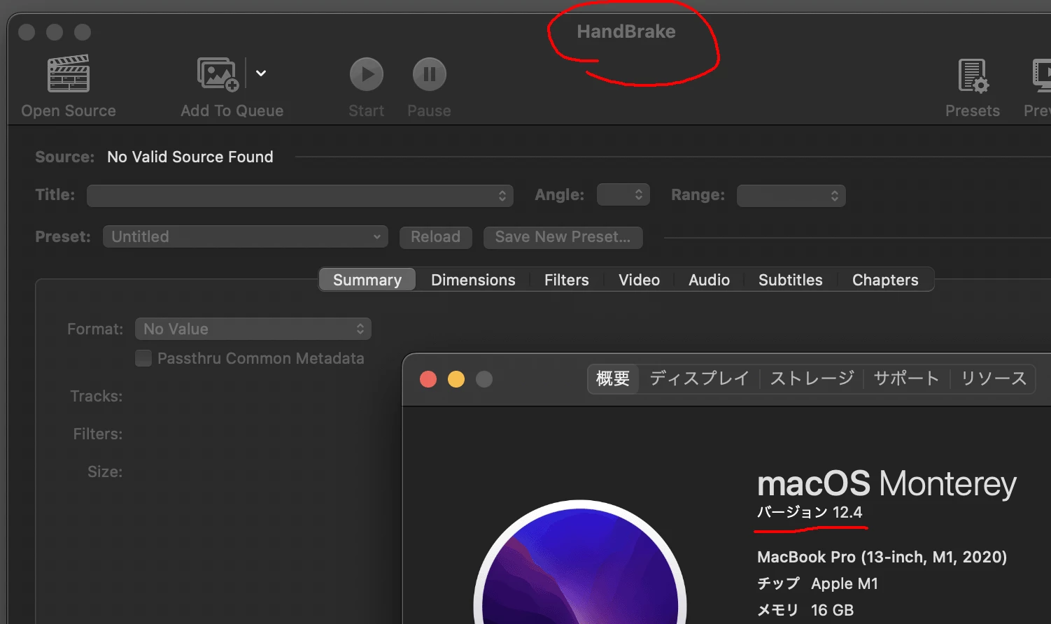Click the Pause button icon

point(429,73)
